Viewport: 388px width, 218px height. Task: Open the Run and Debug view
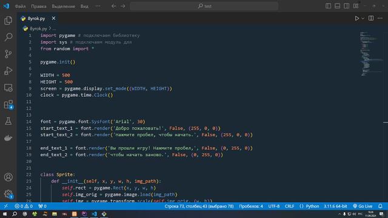tap(8, 71)
